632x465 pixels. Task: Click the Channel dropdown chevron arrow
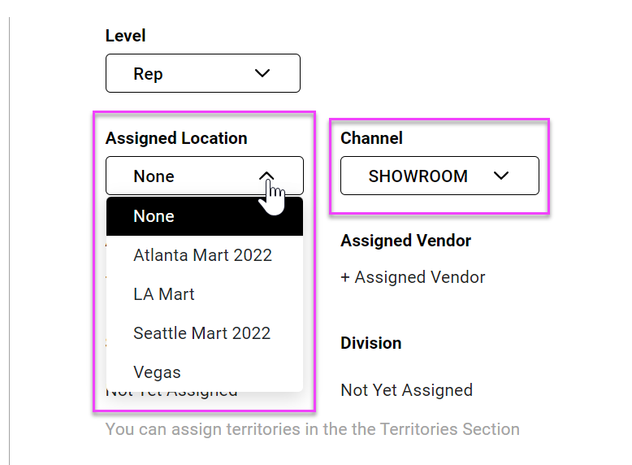coord(501,176)
